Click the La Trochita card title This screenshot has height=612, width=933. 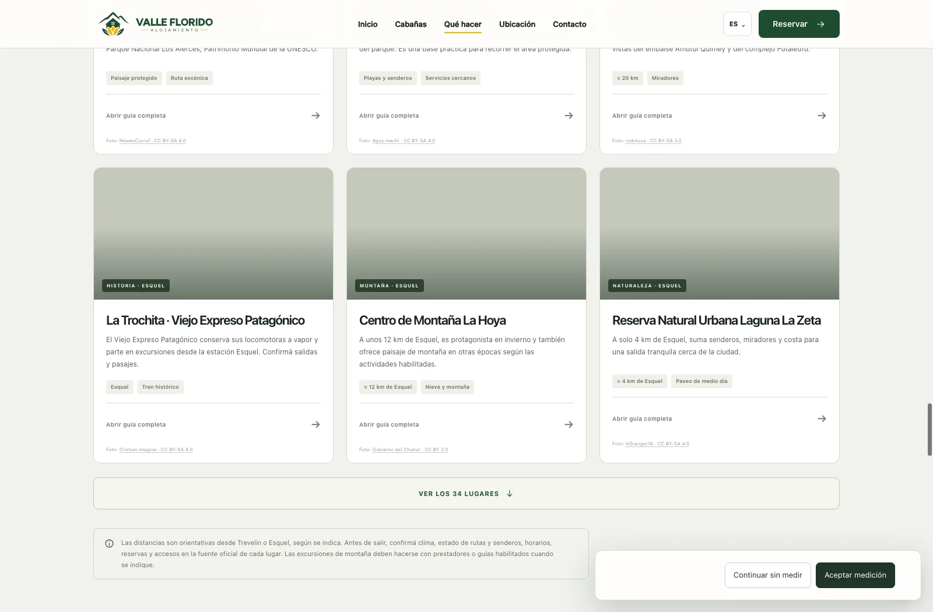(x=205, y=320)
